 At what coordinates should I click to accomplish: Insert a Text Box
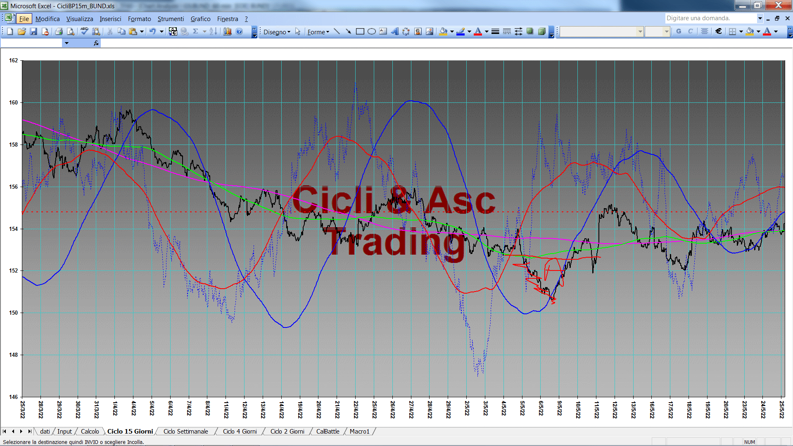point(383,31)
